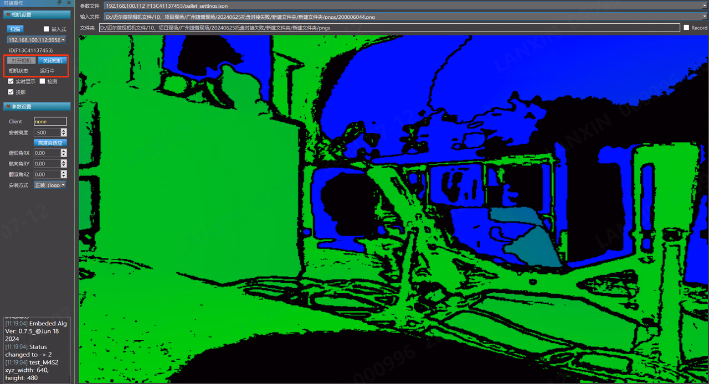
Task: Decrease 翻滚角RZ with the down arrow
Action: click(x=64, y=177)
